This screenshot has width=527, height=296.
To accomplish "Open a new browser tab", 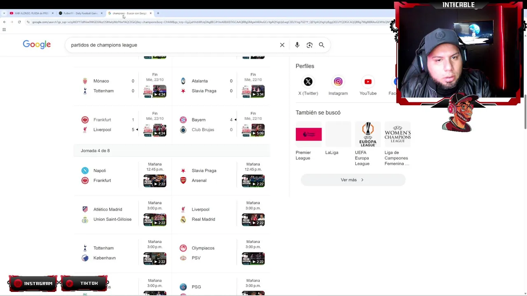I will coord(158,13).
